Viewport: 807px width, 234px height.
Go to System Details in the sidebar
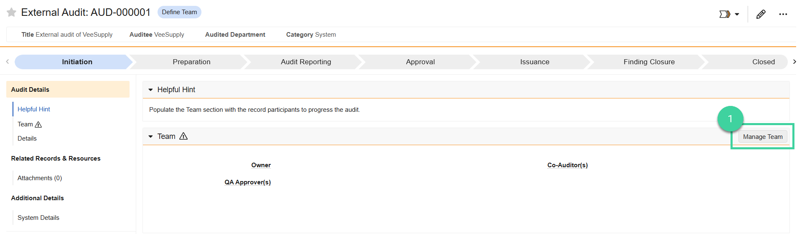(x=38, y=218)
